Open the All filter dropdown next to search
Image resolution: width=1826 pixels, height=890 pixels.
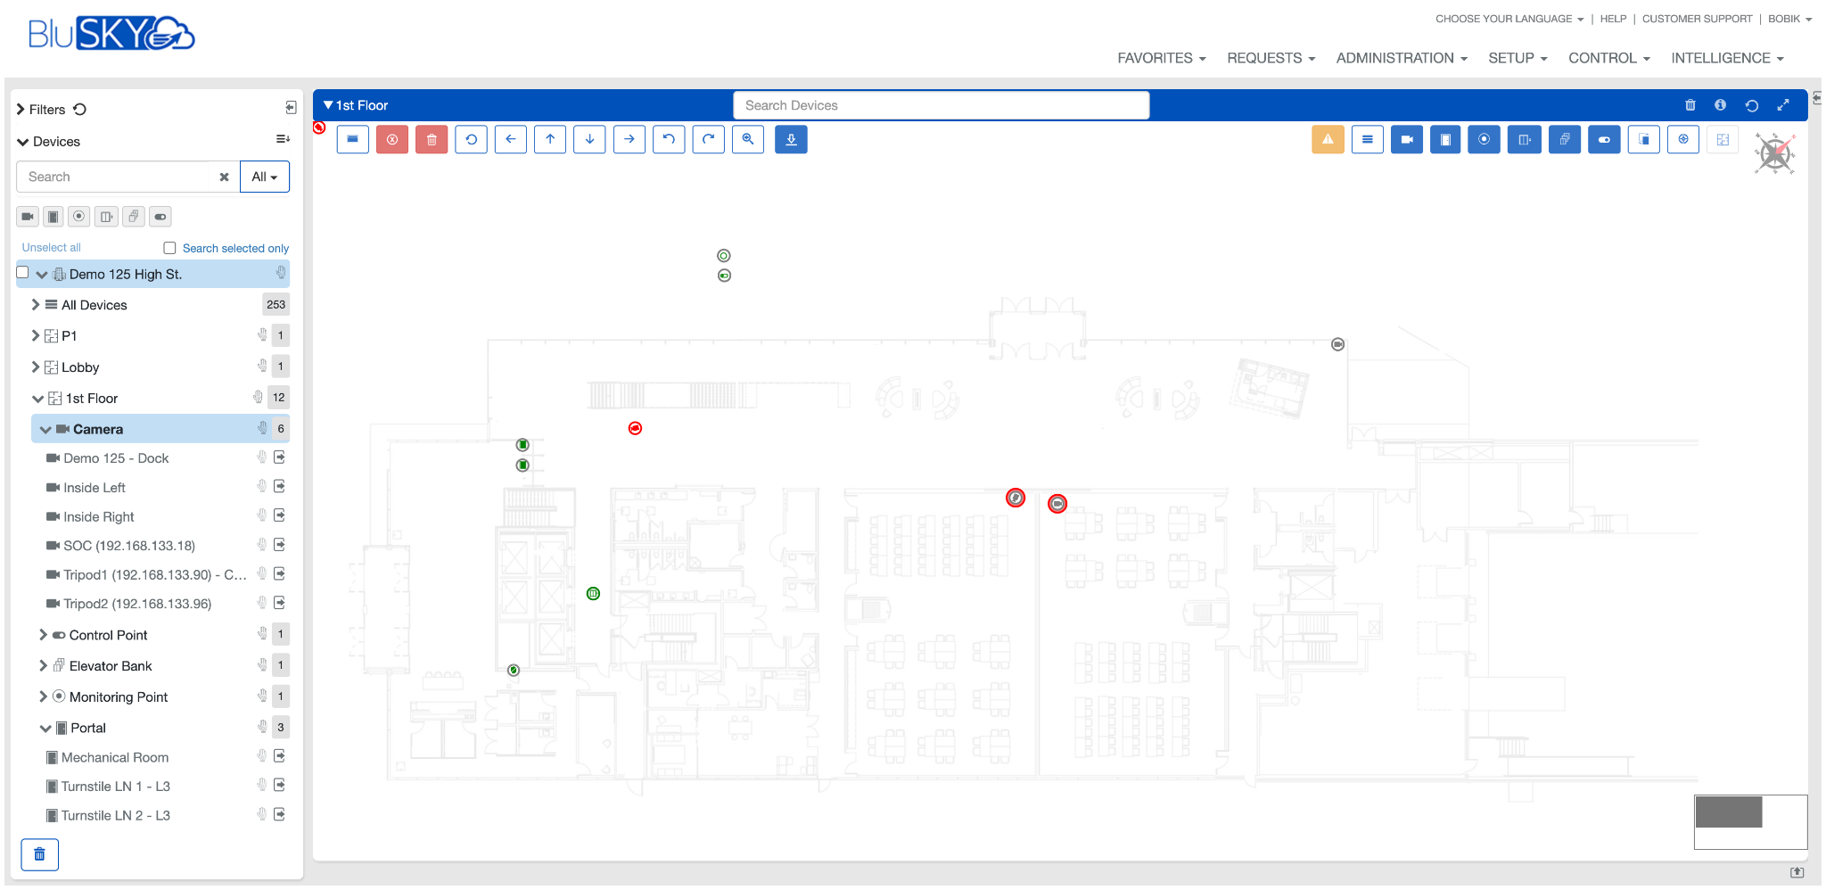coord(264,177)
